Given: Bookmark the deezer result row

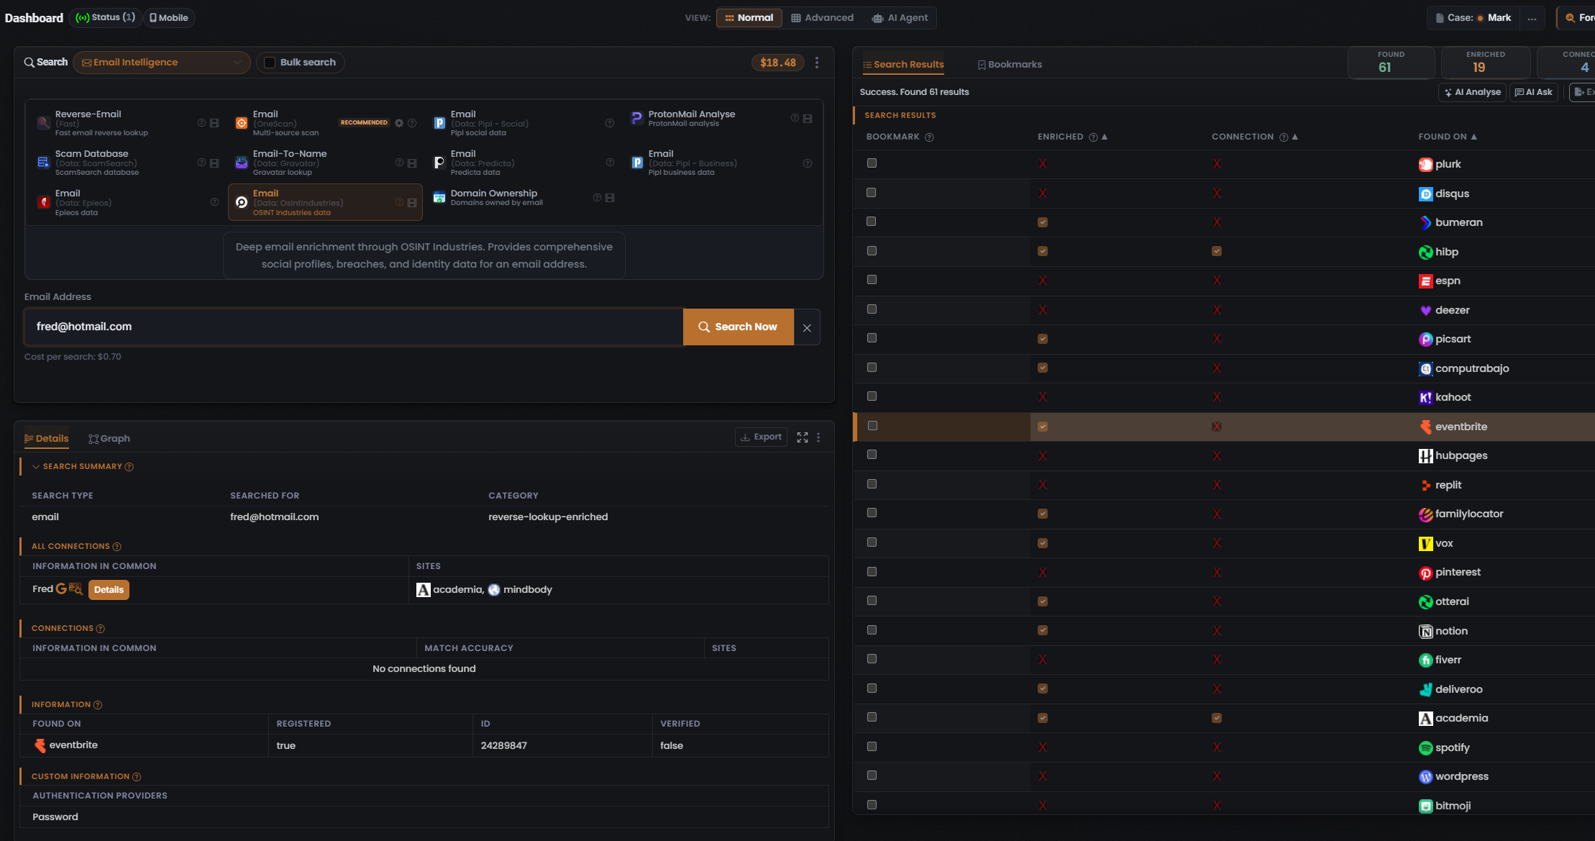Looking at the screenshot, I should [x=872, y=309].
